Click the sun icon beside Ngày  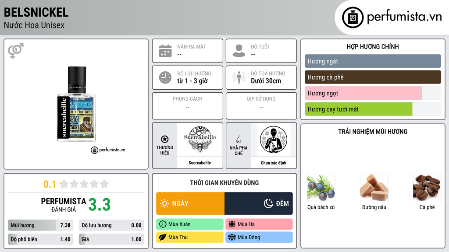pyautogui.click(x=165, y=203)
